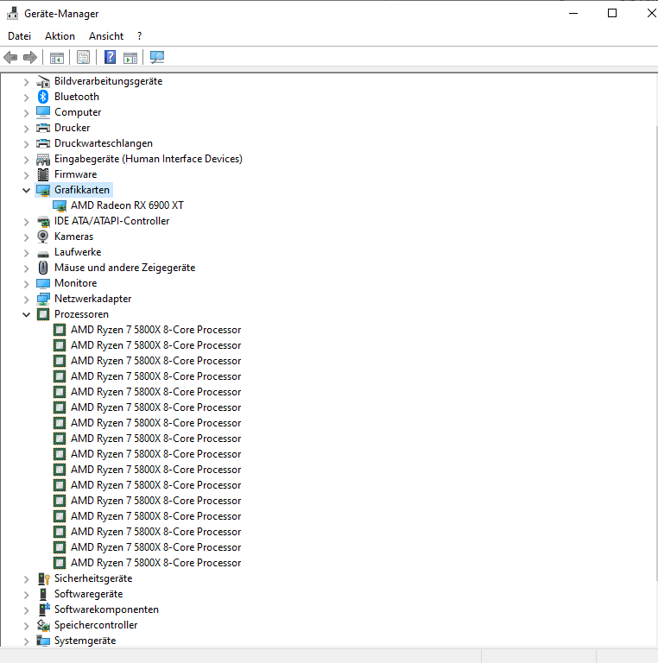Expand the Drucker category chevron
Viewport: 658px width, 663px height.
tap(26, 129)
